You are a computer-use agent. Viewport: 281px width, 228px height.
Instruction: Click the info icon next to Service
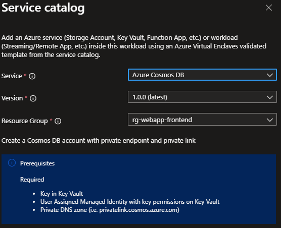32,76
